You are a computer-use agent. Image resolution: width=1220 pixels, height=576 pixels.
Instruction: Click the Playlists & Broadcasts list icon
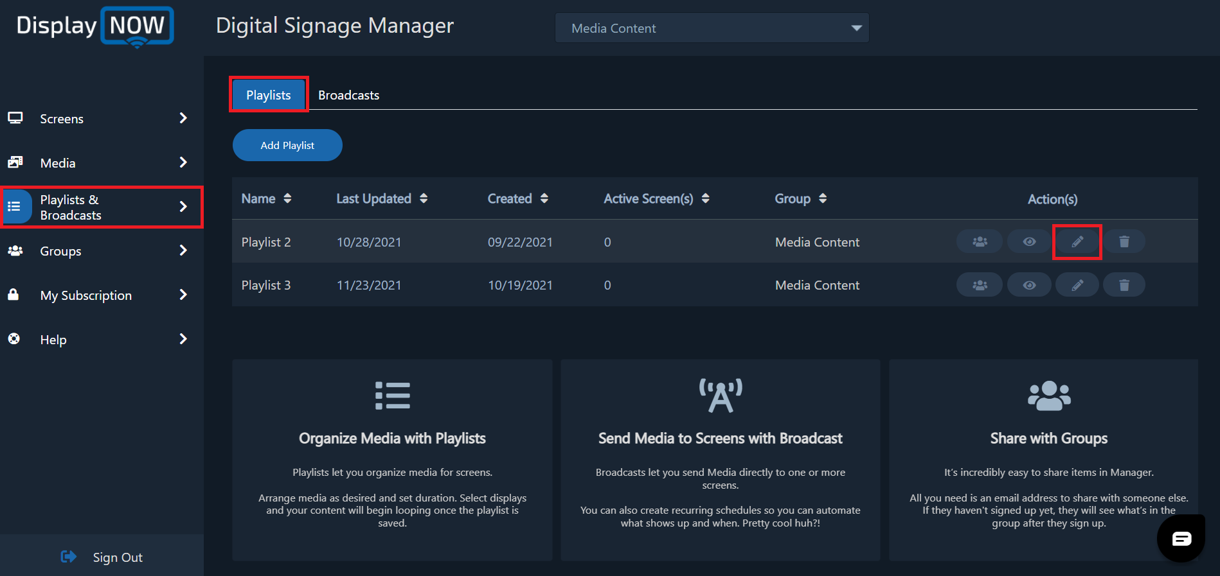[x=14, y=206]
